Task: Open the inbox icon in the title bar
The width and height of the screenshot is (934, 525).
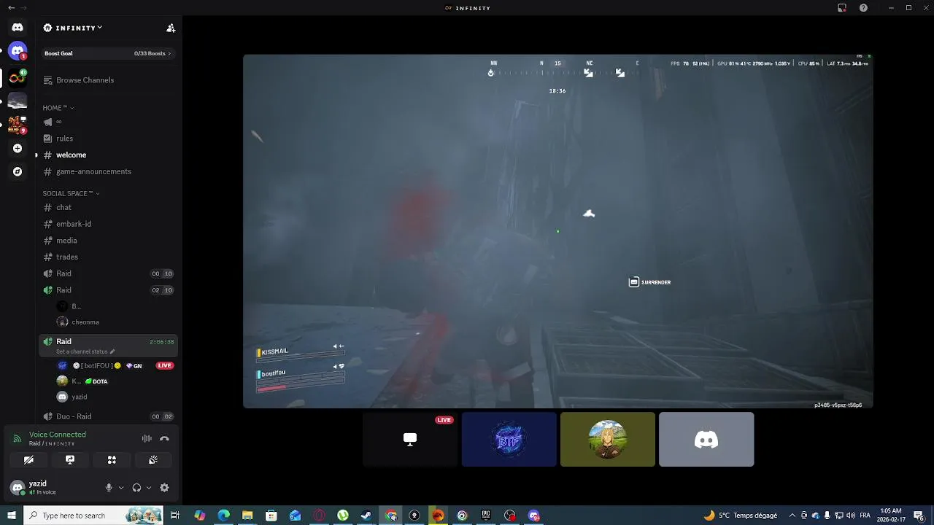Action: (842, 8)
